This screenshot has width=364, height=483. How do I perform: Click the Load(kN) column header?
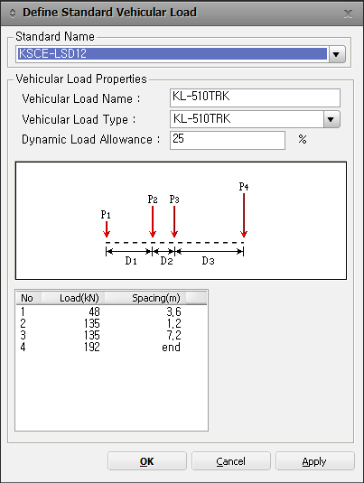[73, 298]
